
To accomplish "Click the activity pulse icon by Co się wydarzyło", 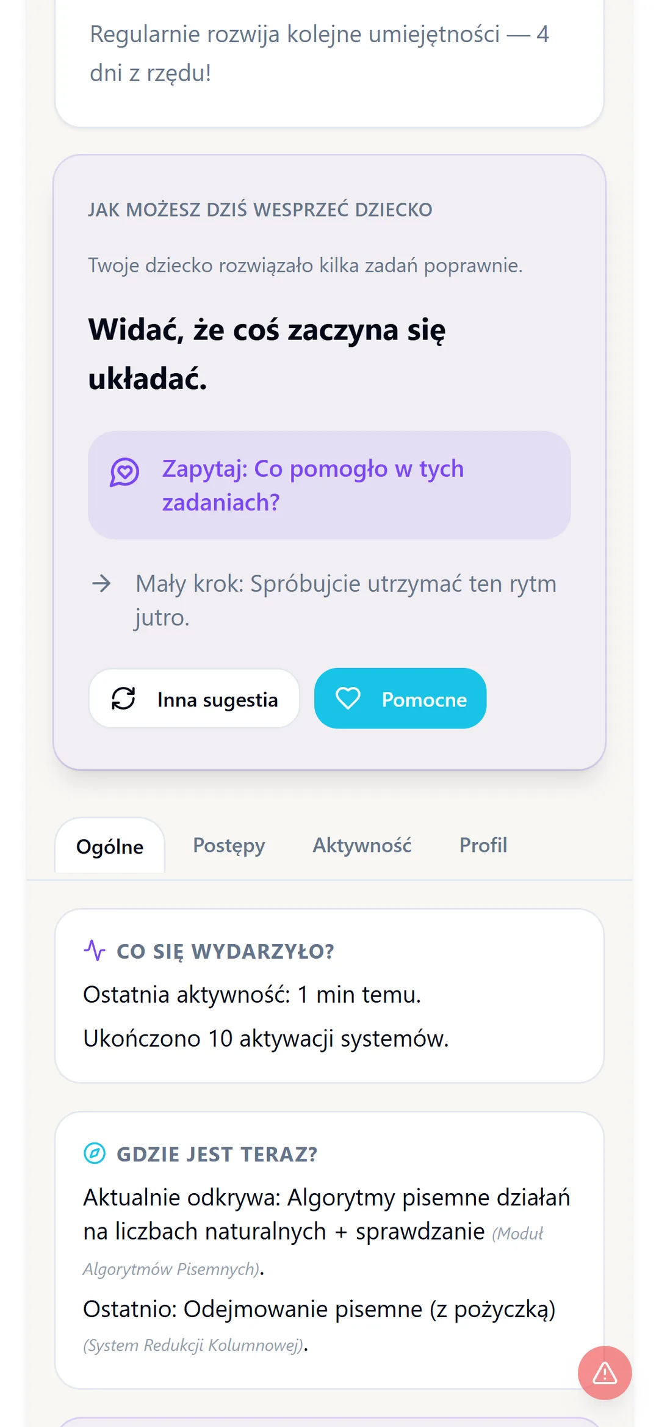I will (95, 950).
